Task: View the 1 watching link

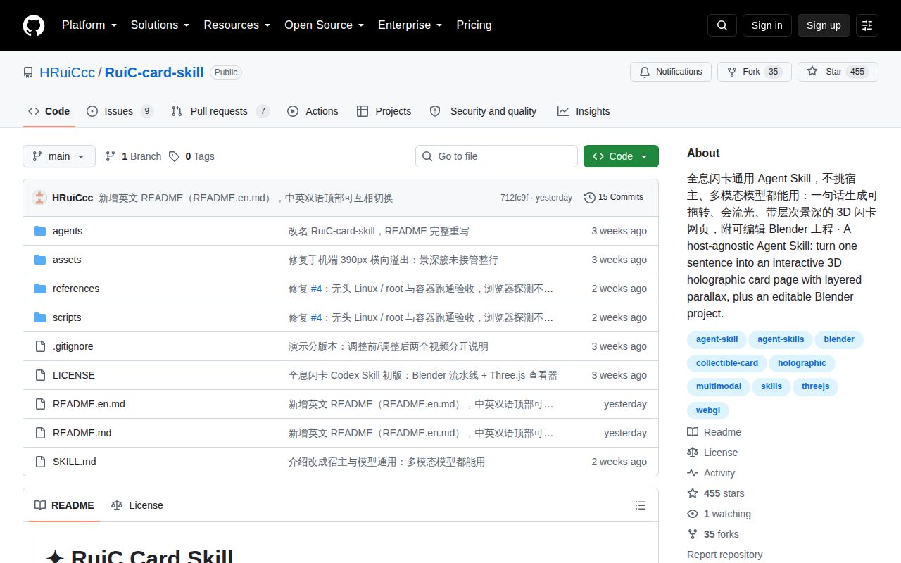Action: 719,514
